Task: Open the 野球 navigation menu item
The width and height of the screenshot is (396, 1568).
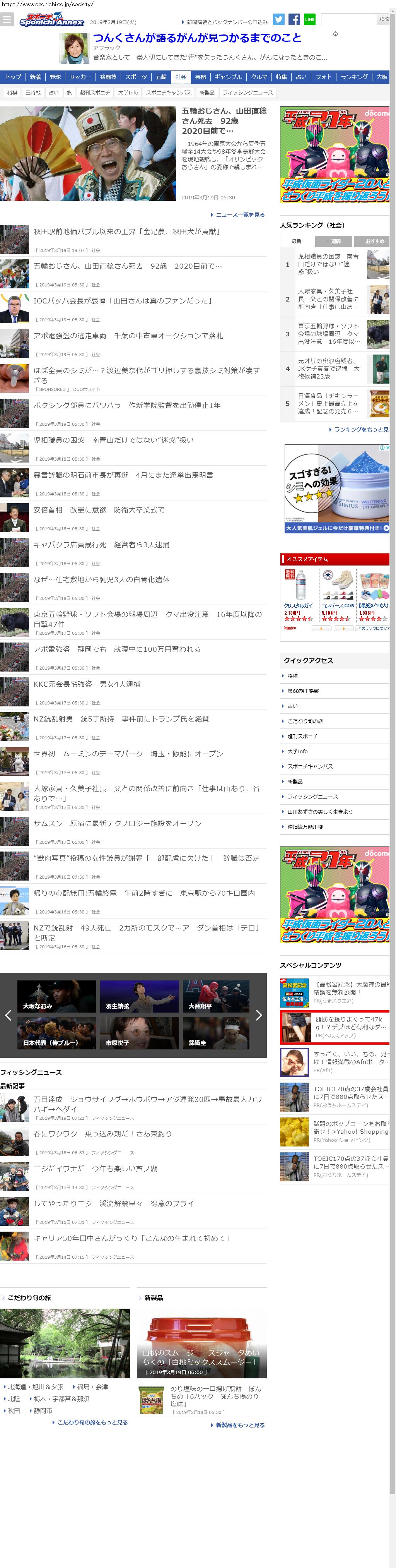Action: (x=55, y=77)
